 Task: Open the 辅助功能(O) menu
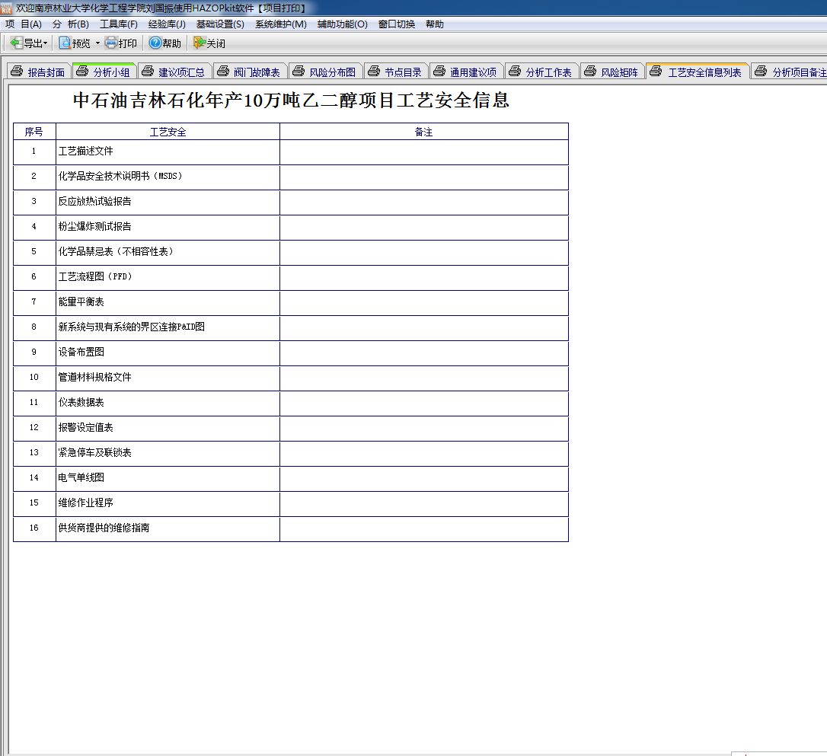coord(342,24)
